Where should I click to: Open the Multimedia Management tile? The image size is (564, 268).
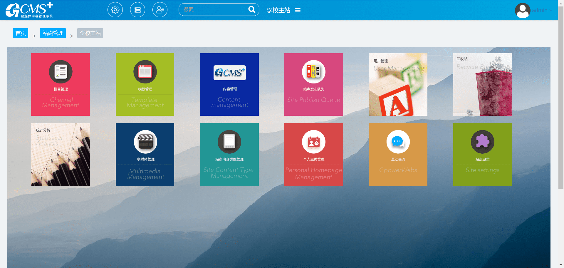click(x=145, y=154)
